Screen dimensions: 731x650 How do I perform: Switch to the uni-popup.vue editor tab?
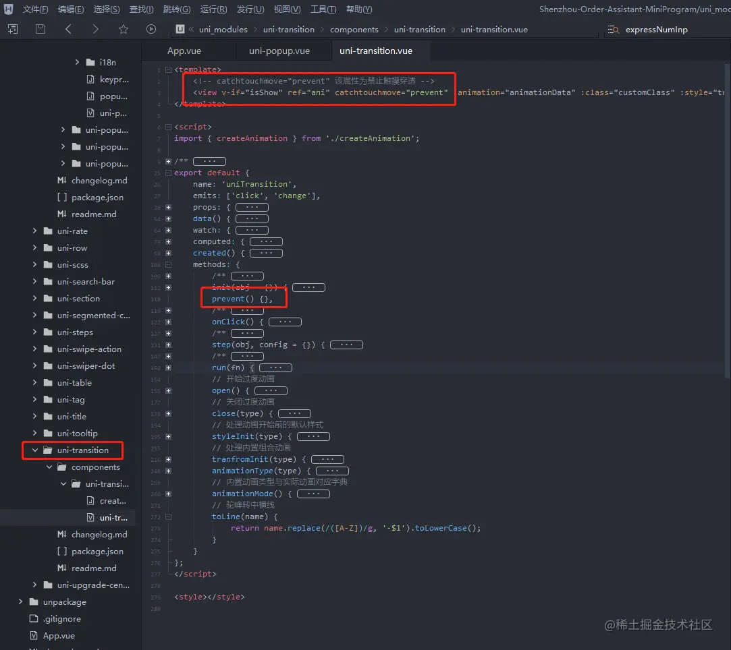point(279,51)
